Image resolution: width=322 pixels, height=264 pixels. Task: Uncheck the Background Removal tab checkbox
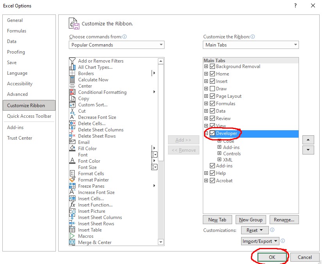point(212,66)
